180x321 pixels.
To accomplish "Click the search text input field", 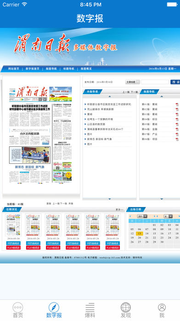I will coord(155,82).
